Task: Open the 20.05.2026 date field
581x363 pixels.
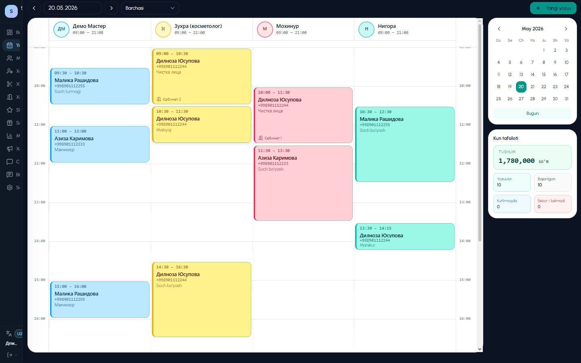Action: [x=73, y=8]
